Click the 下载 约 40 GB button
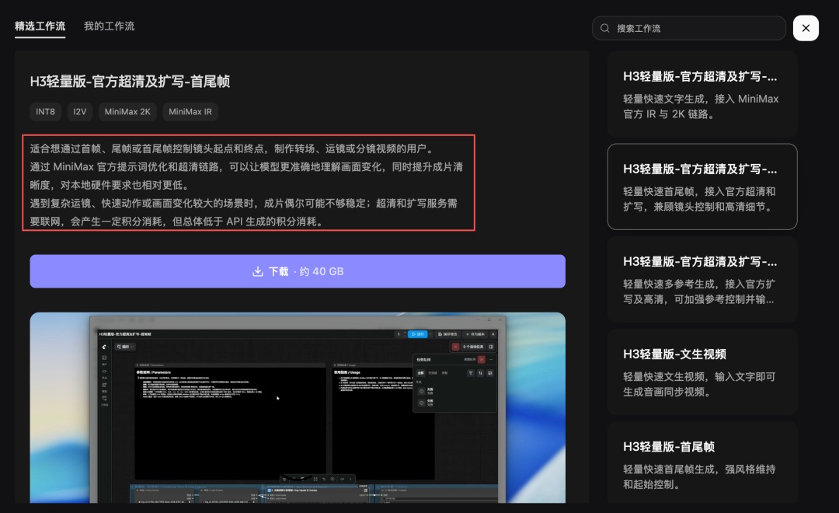Image resolution: width=839 pixels, height=513 pixels. (x=298, y=271)
